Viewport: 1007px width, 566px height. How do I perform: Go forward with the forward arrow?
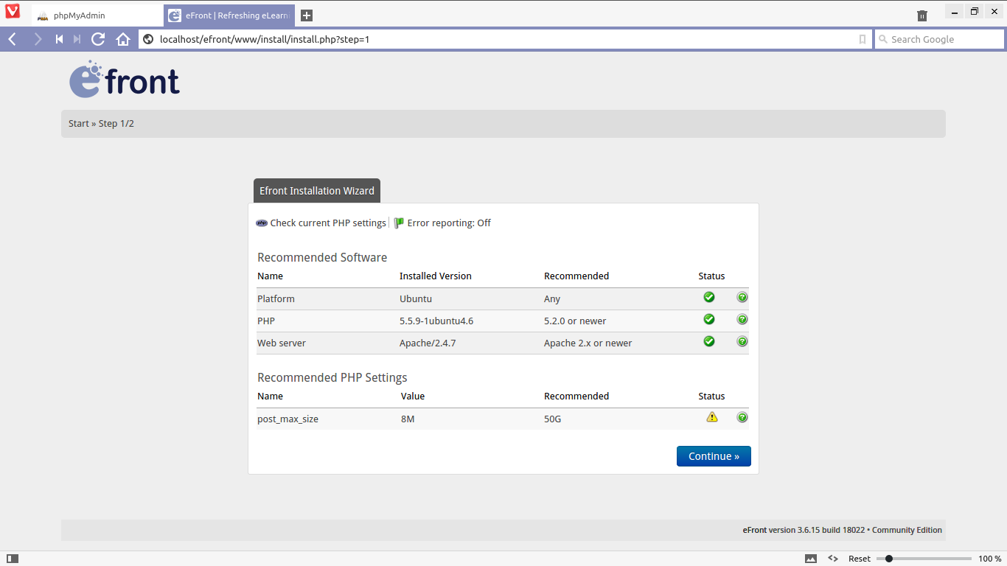coord(38,39)
